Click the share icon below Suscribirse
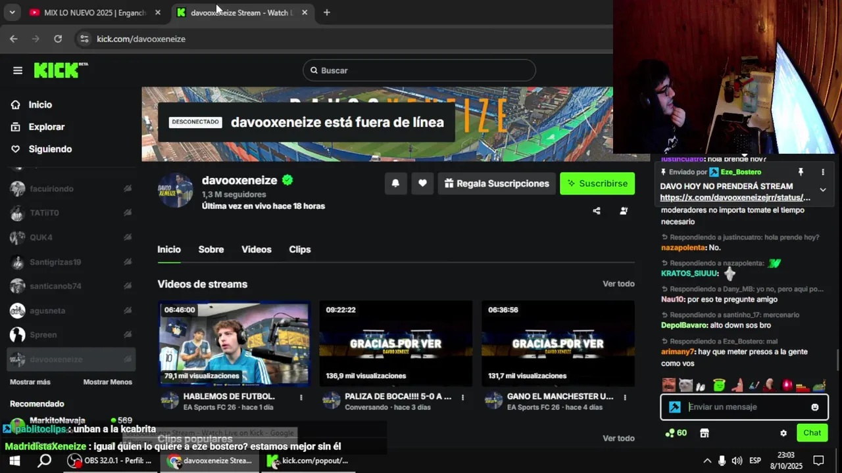This screenshot has height=473, width=842. tap(597, 211)
